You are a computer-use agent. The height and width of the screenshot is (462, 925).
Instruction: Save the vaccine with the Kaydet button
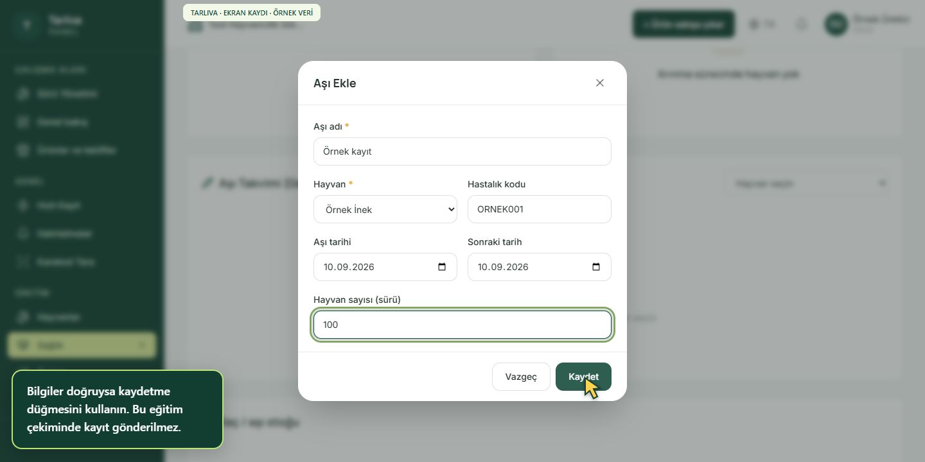pyautogui.click(x=583, y=377)
